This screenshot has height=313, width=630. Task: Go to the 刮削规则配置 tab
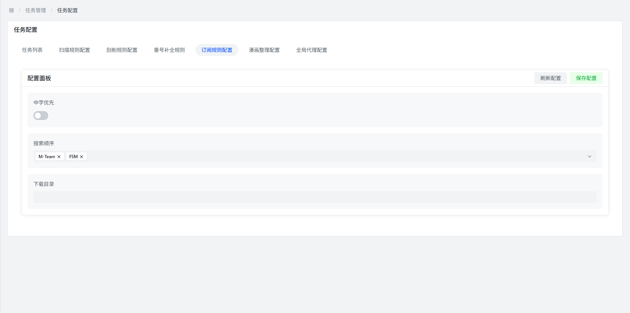122,50
